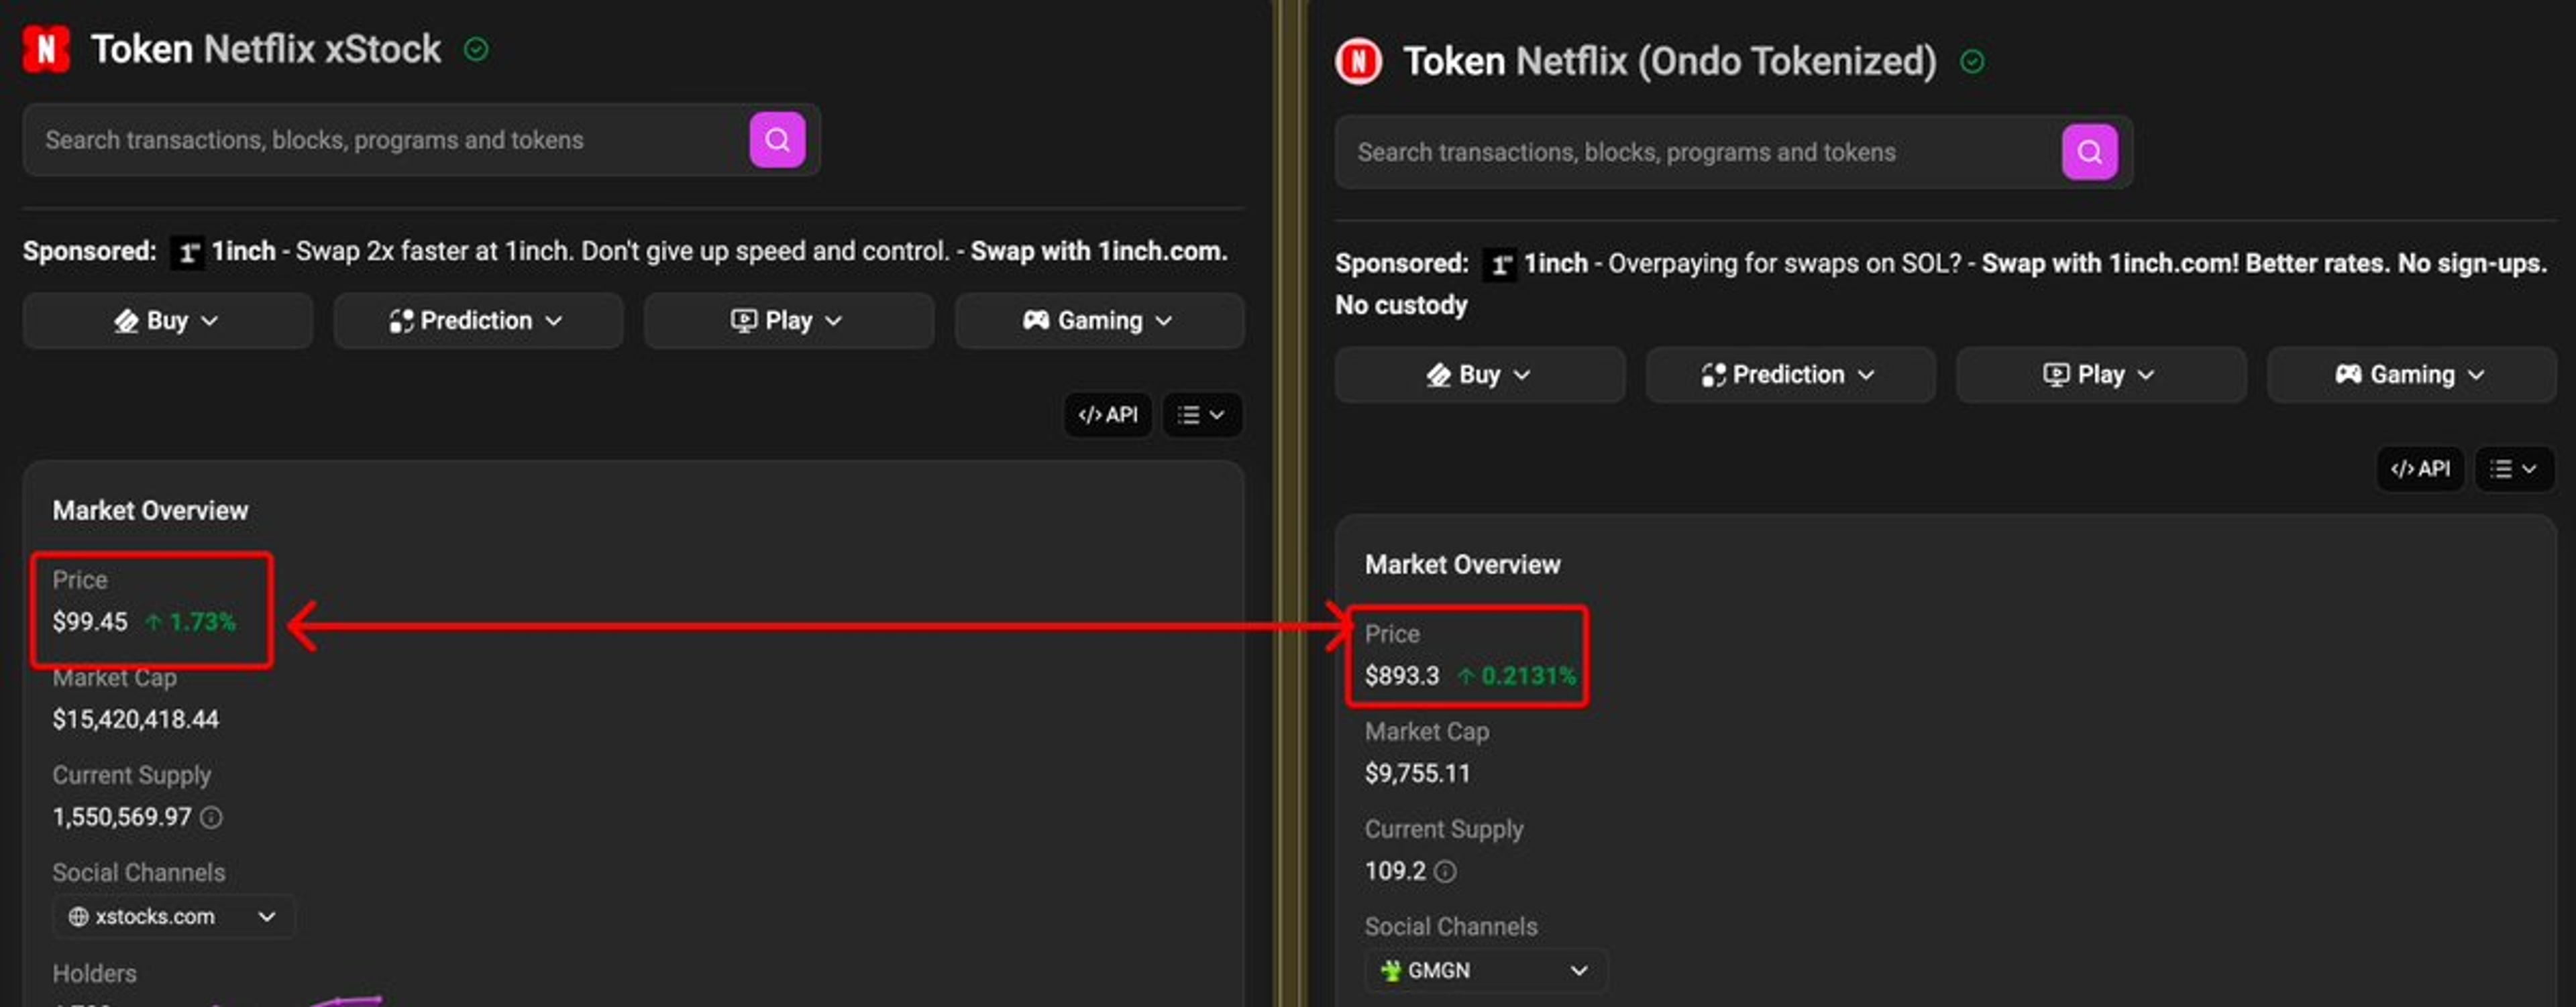The height and width of the screenshot is (1007, 2576).
Task: Click info icon beside supply 109.2
Action: tap(1445, 871)
